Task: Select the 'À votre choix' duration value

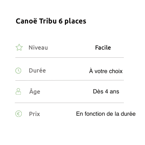Action: pyautogui.click(x=106, y=71)
